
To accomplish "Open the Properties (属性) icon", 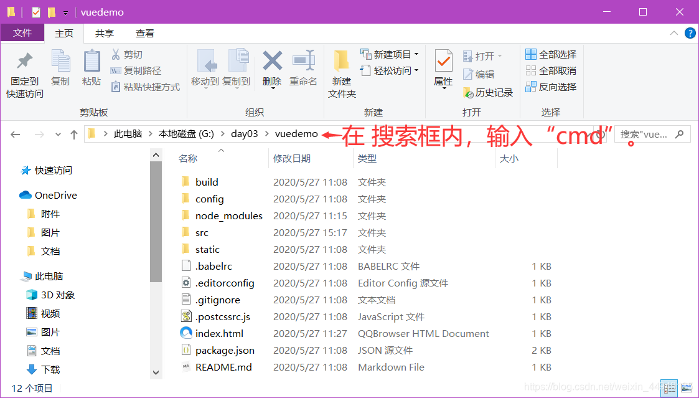I will pos(443,60).
